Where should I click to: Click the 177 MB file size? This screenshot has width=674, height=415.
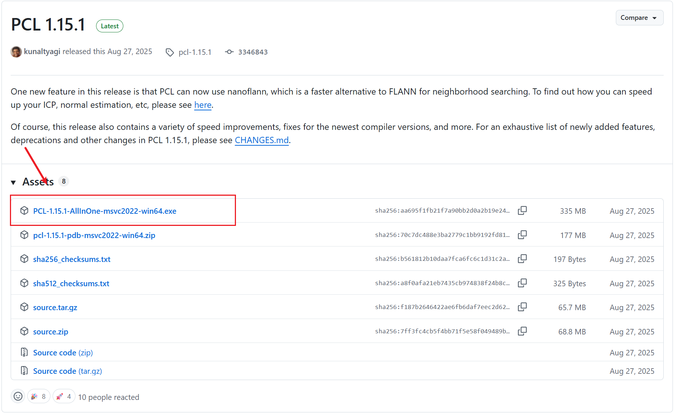point(573,235)
